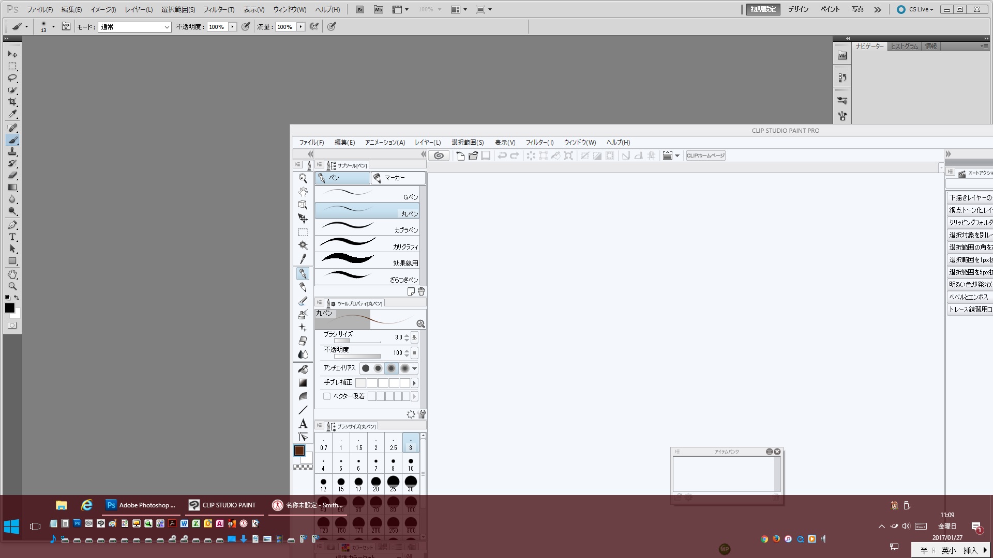Viewport: 993px width, 558px height.
Task: Select the Text tool in Clip Studio toolbar
Action: (x=303, y=424)
